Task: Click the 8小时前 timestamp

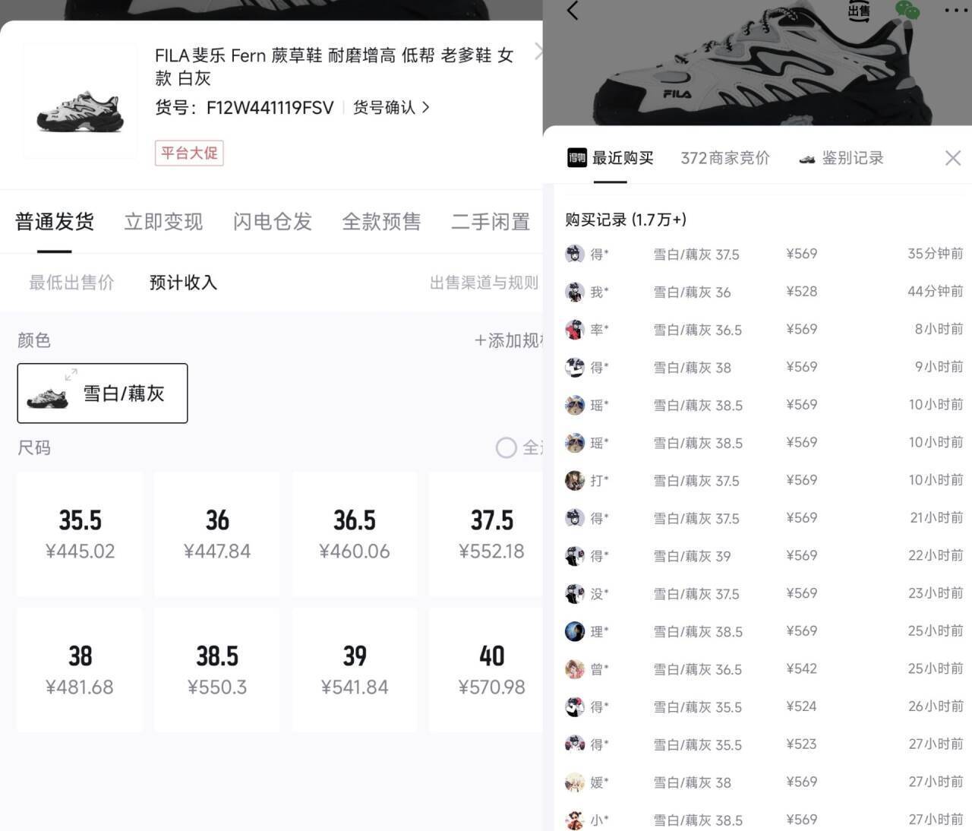Action: tap(939, 329)
